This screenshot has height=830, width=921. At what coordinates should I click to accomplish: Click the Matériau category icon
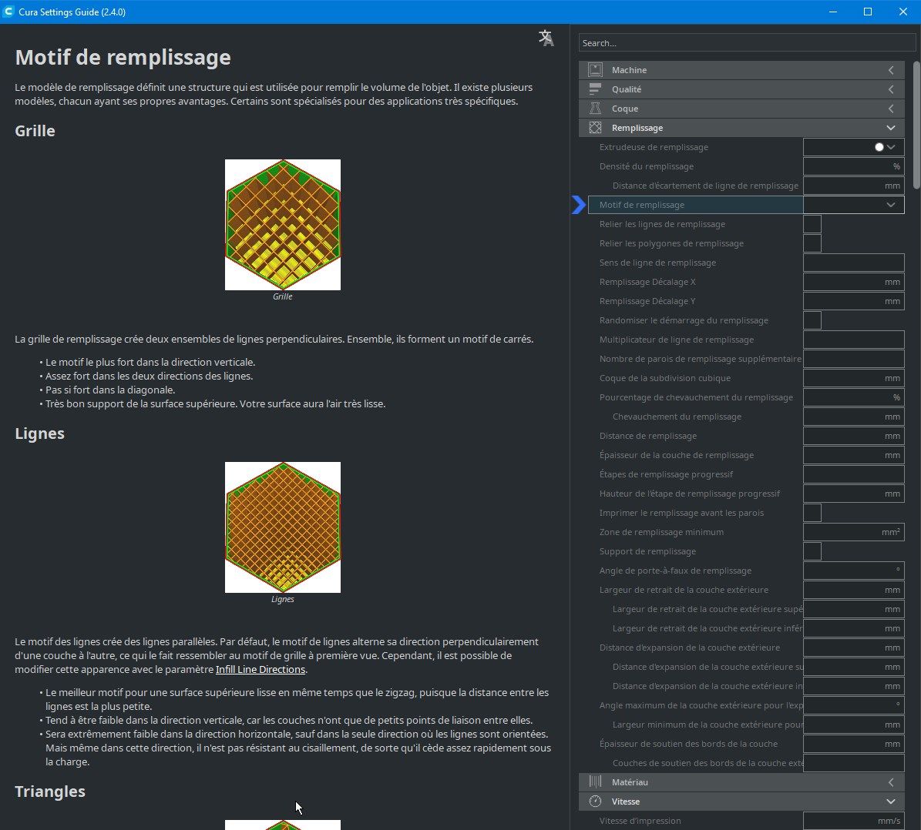point(595,781)
